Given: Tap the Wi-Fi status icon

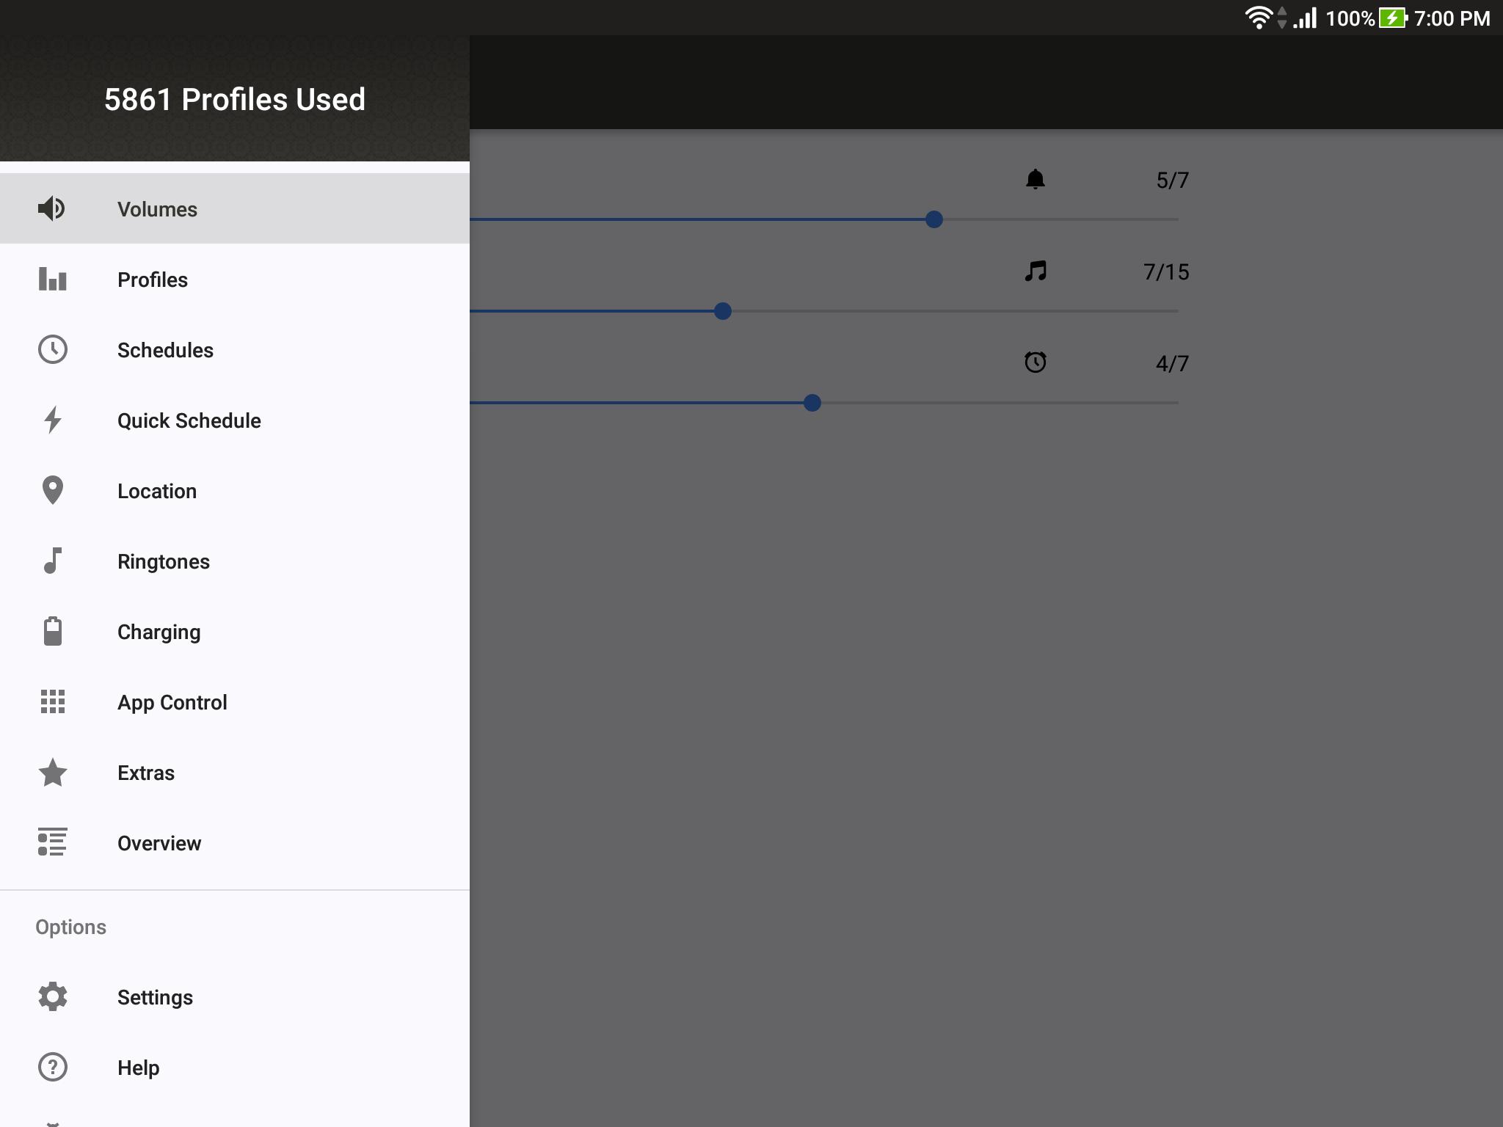Looking at the screenshot, I should (x=1259, y=18).
